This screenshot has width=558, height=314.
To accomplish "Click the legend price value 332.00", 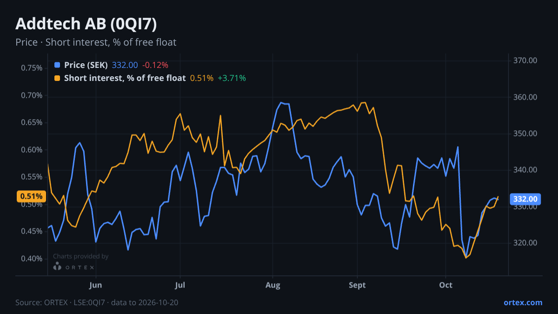I will point(125,65).
